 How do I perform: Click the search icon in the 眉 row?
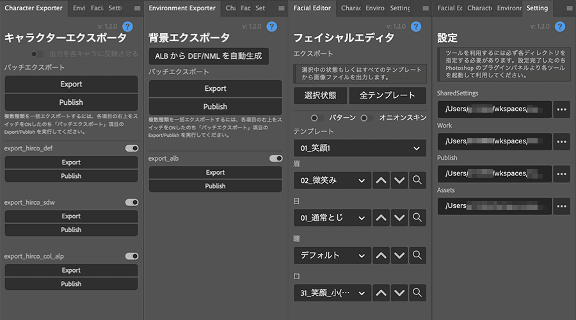point(418,180)
